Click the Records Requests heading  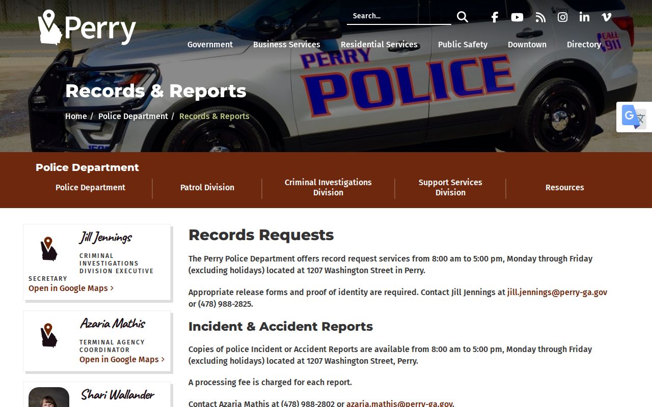pos(261,235)
